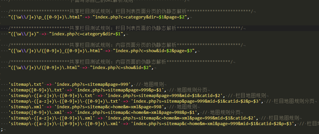Click the "index.php?c=show&id=$2&page=$3" string

155,50
